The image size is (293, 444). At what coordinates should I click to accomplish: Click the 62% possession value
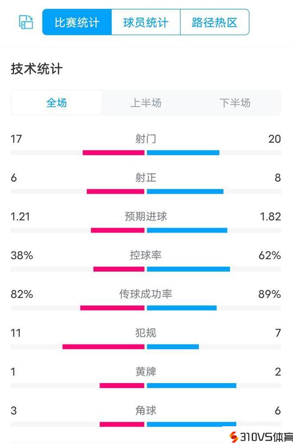coord(269,255)
